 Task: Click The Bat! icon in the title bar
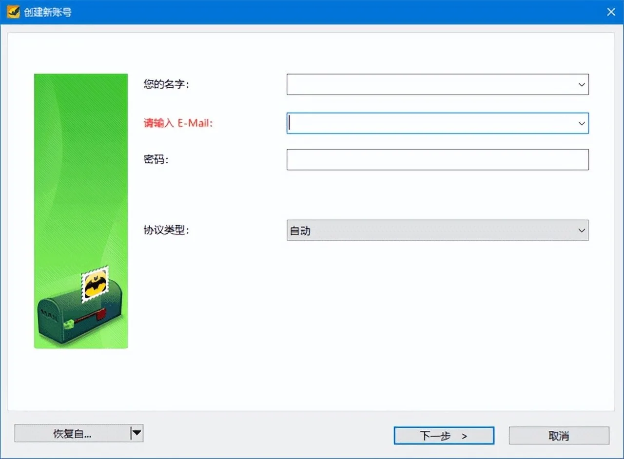(x=13, y=11)
